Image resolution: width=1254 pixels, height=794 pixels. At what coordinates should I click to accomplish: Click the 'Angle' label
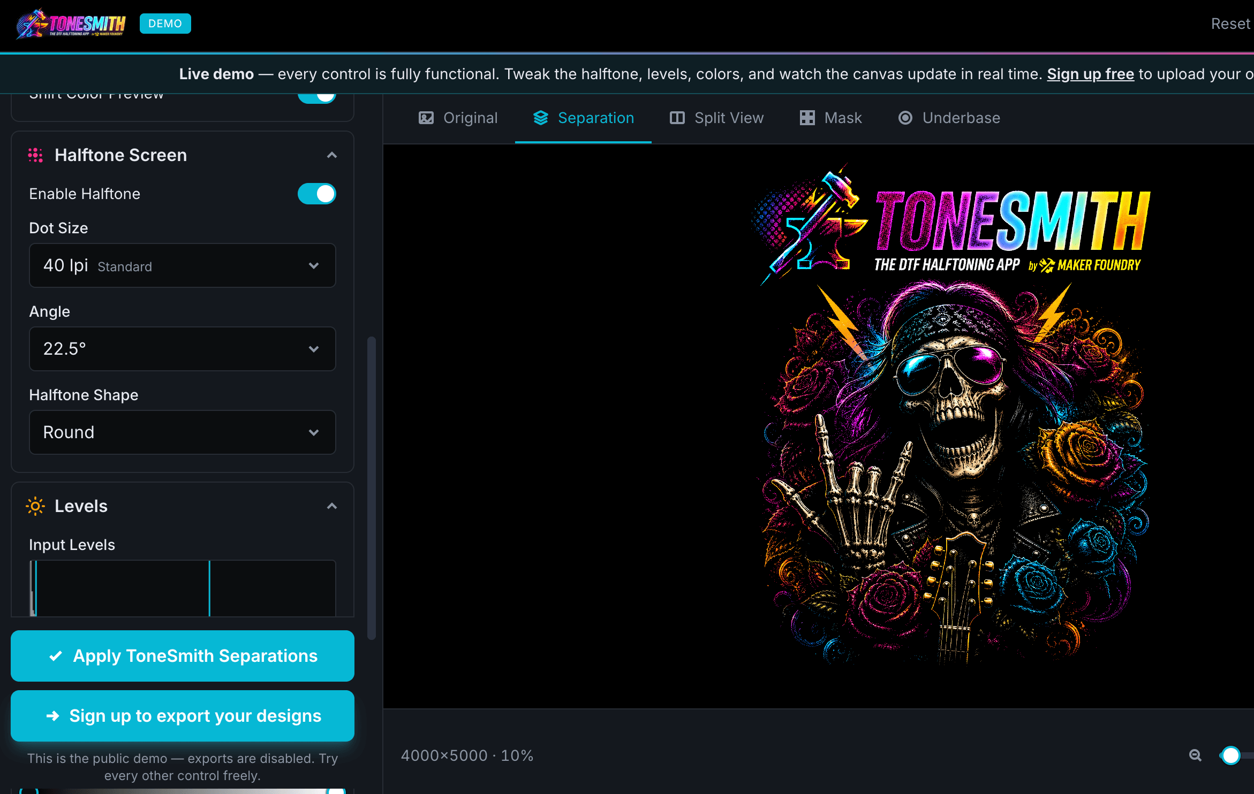[x=50, y=311]
